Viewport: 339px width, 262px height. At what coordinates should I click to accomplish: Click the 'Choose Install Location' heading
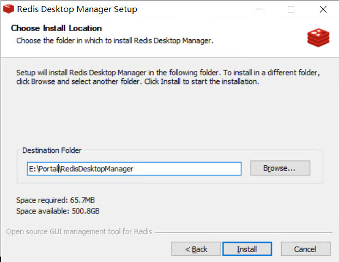56,28
